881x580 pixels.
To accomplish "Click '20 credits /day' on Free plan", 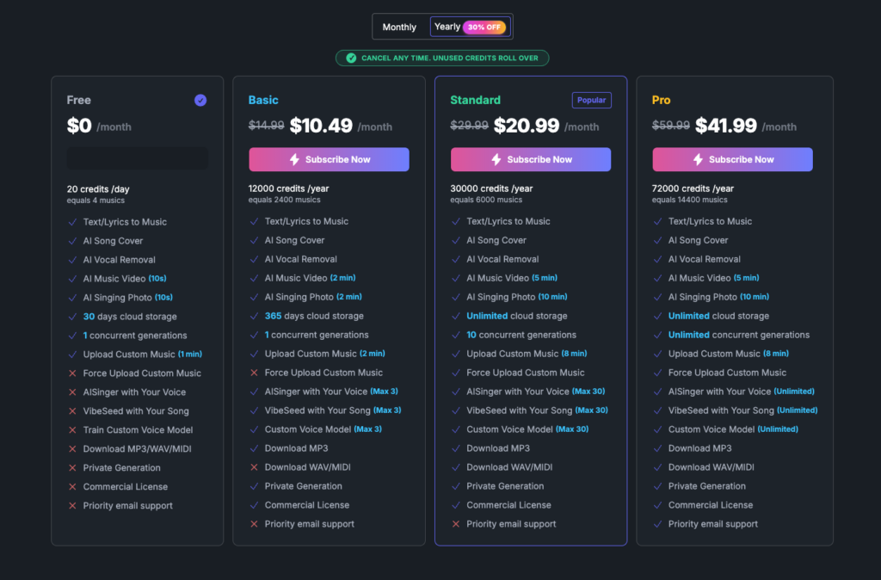I will tap(98, 189).
